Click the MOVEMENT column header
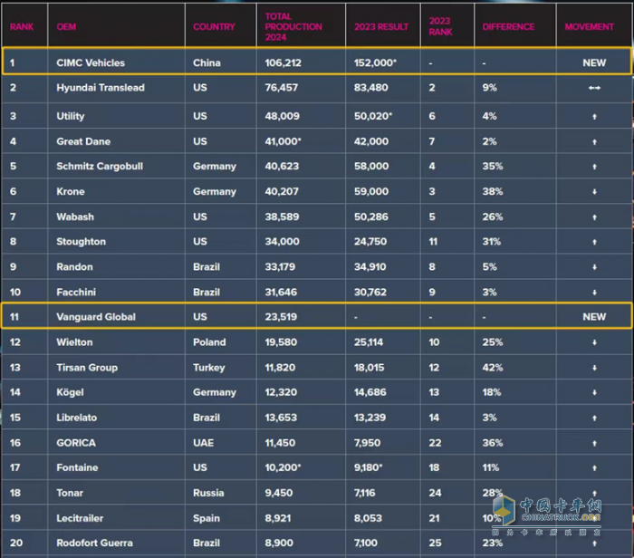 coord(589,27)
